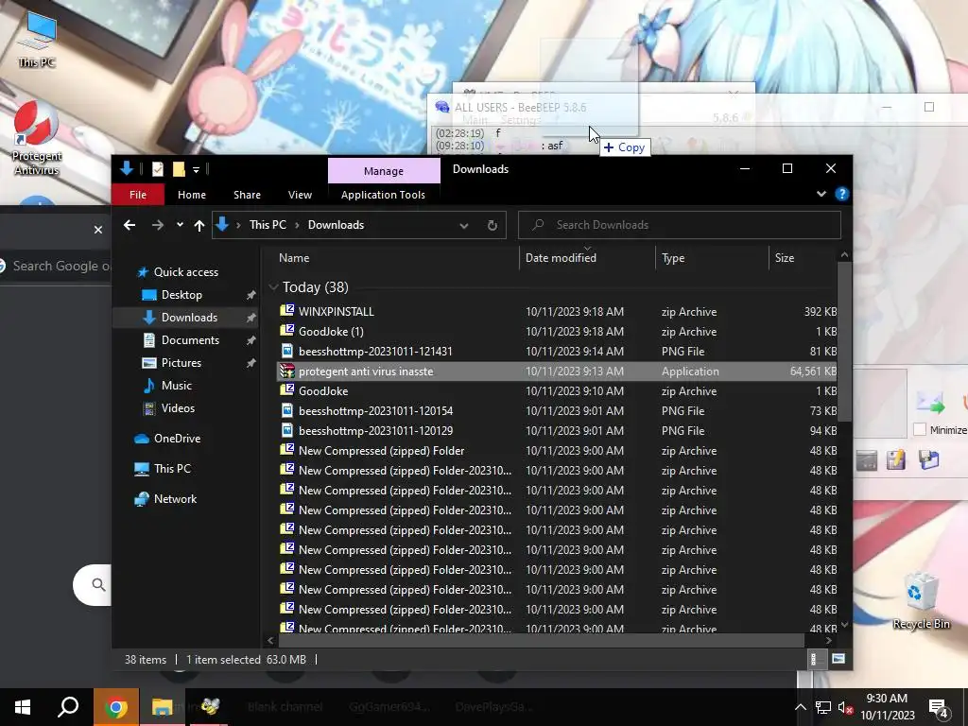Image resolution: width=968 pixels, height=726 pixels.
Task: Expand address bar history dropdown
Action: click(x=463, y=225)
